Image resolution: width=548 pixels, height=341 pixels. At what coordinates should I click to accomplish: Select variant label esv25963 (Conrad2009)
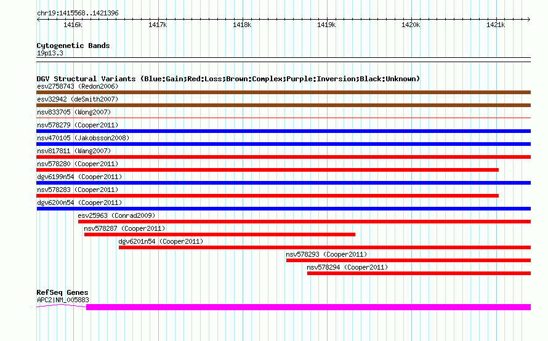pyautogui.click(x=116, y=215)
